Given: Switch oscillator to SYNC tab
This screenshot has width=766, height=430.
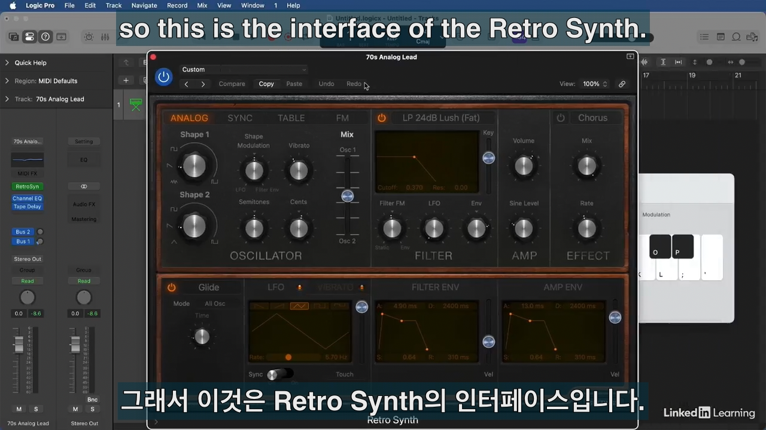Looking at the screenshot, I should point(240,118).
